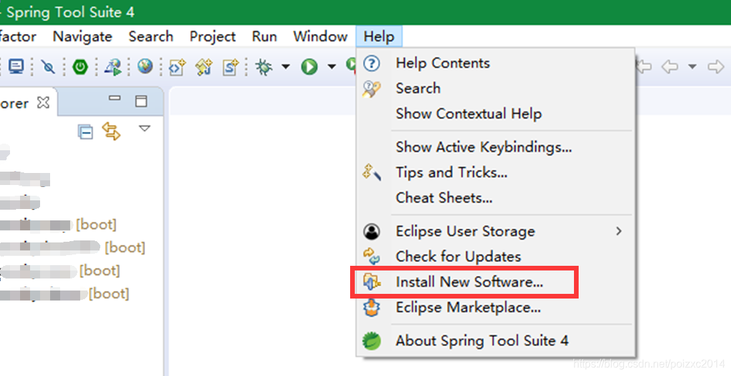This screenshot has height=376, width=731.
Task: Choose Install New Software...
Action: (495, 282)
